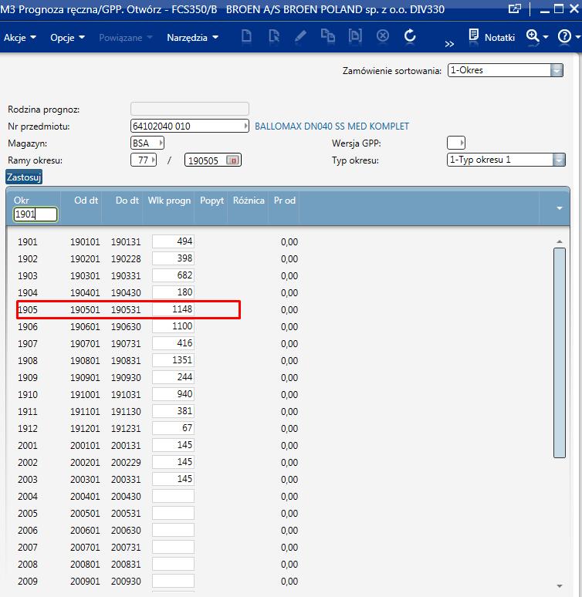Open the Opcje menu
The width and height of the screenshot is (582, 597).
(67, 37)
